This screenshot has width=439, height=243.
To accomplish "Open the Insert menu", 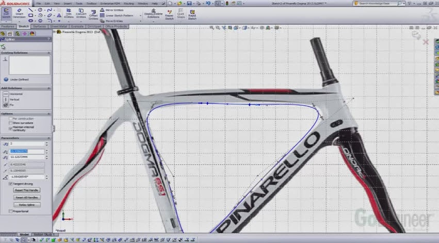I will point(68,4).
